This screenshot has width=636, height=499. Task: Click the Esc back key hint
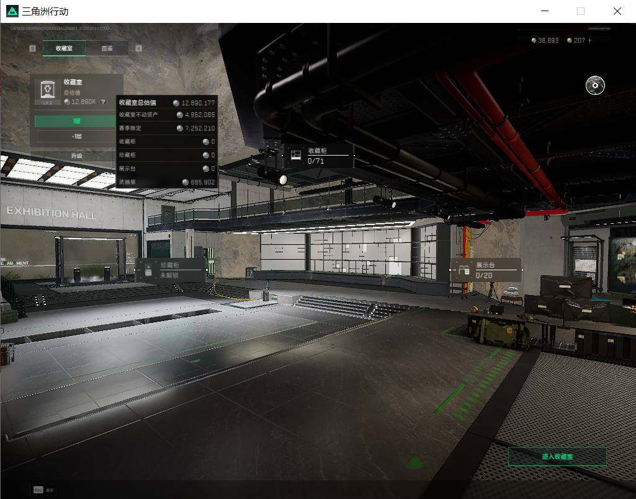[38, 490]
